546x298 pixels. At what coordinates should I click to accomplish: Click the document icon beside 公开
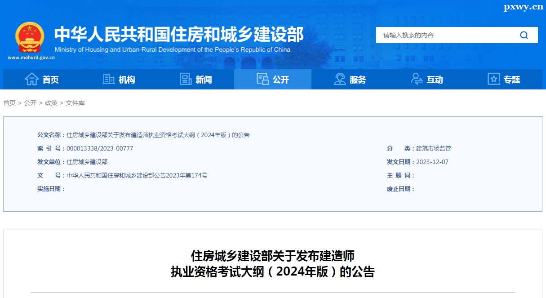[262, 79]
